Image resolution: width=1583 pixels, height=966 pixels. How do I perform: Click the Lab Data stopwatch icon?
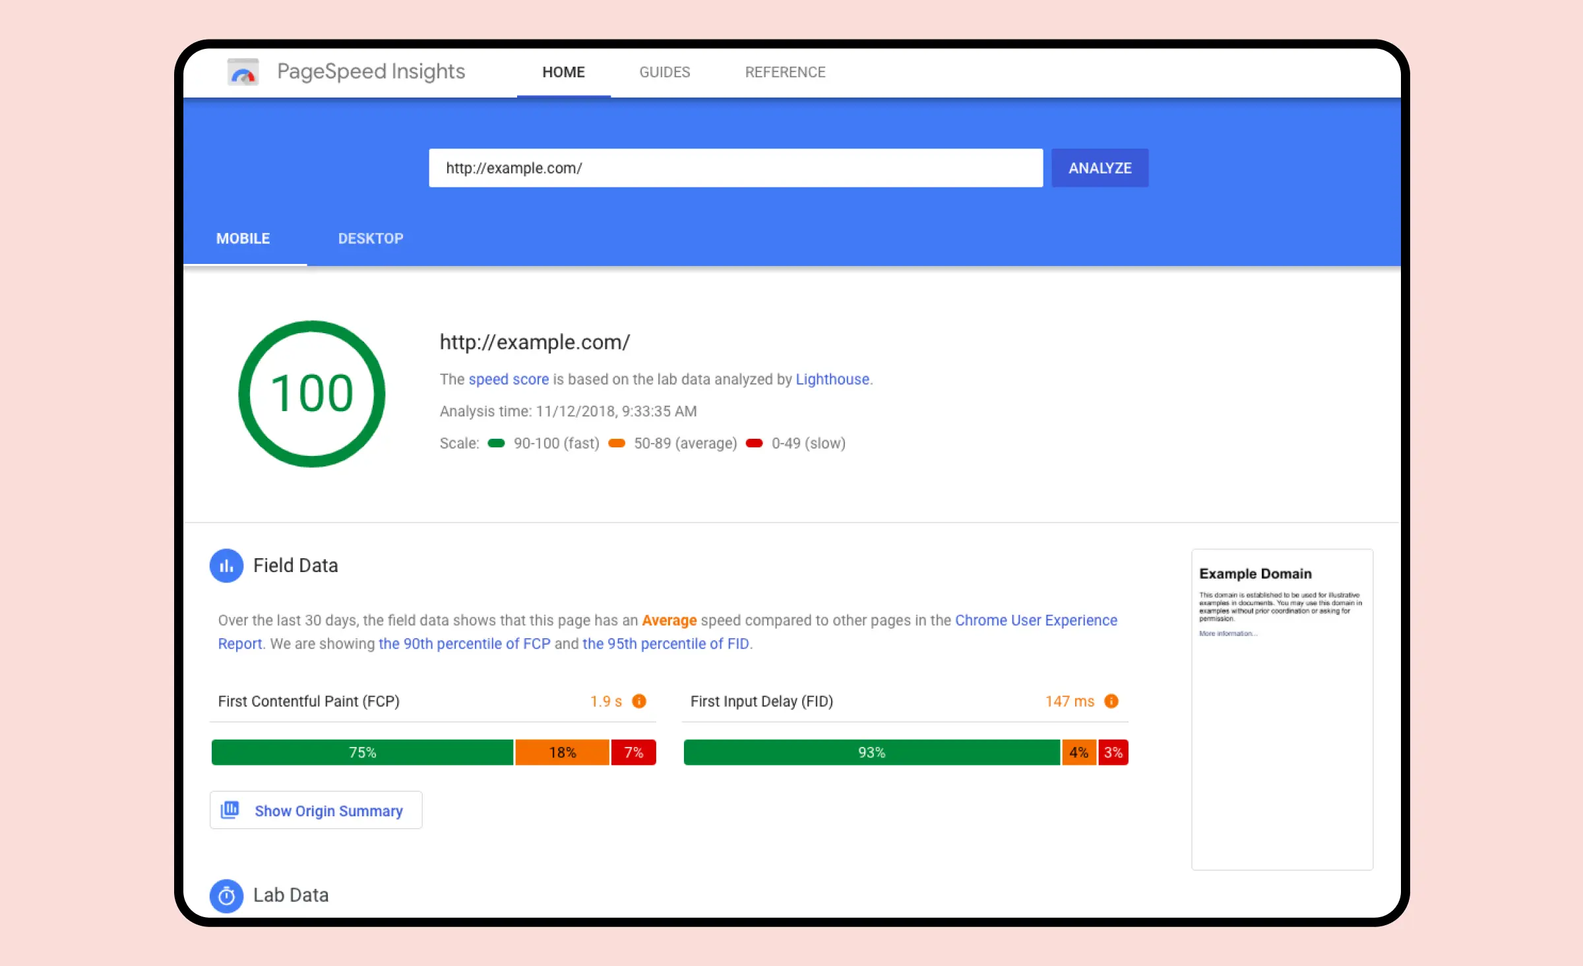point(226,895)
